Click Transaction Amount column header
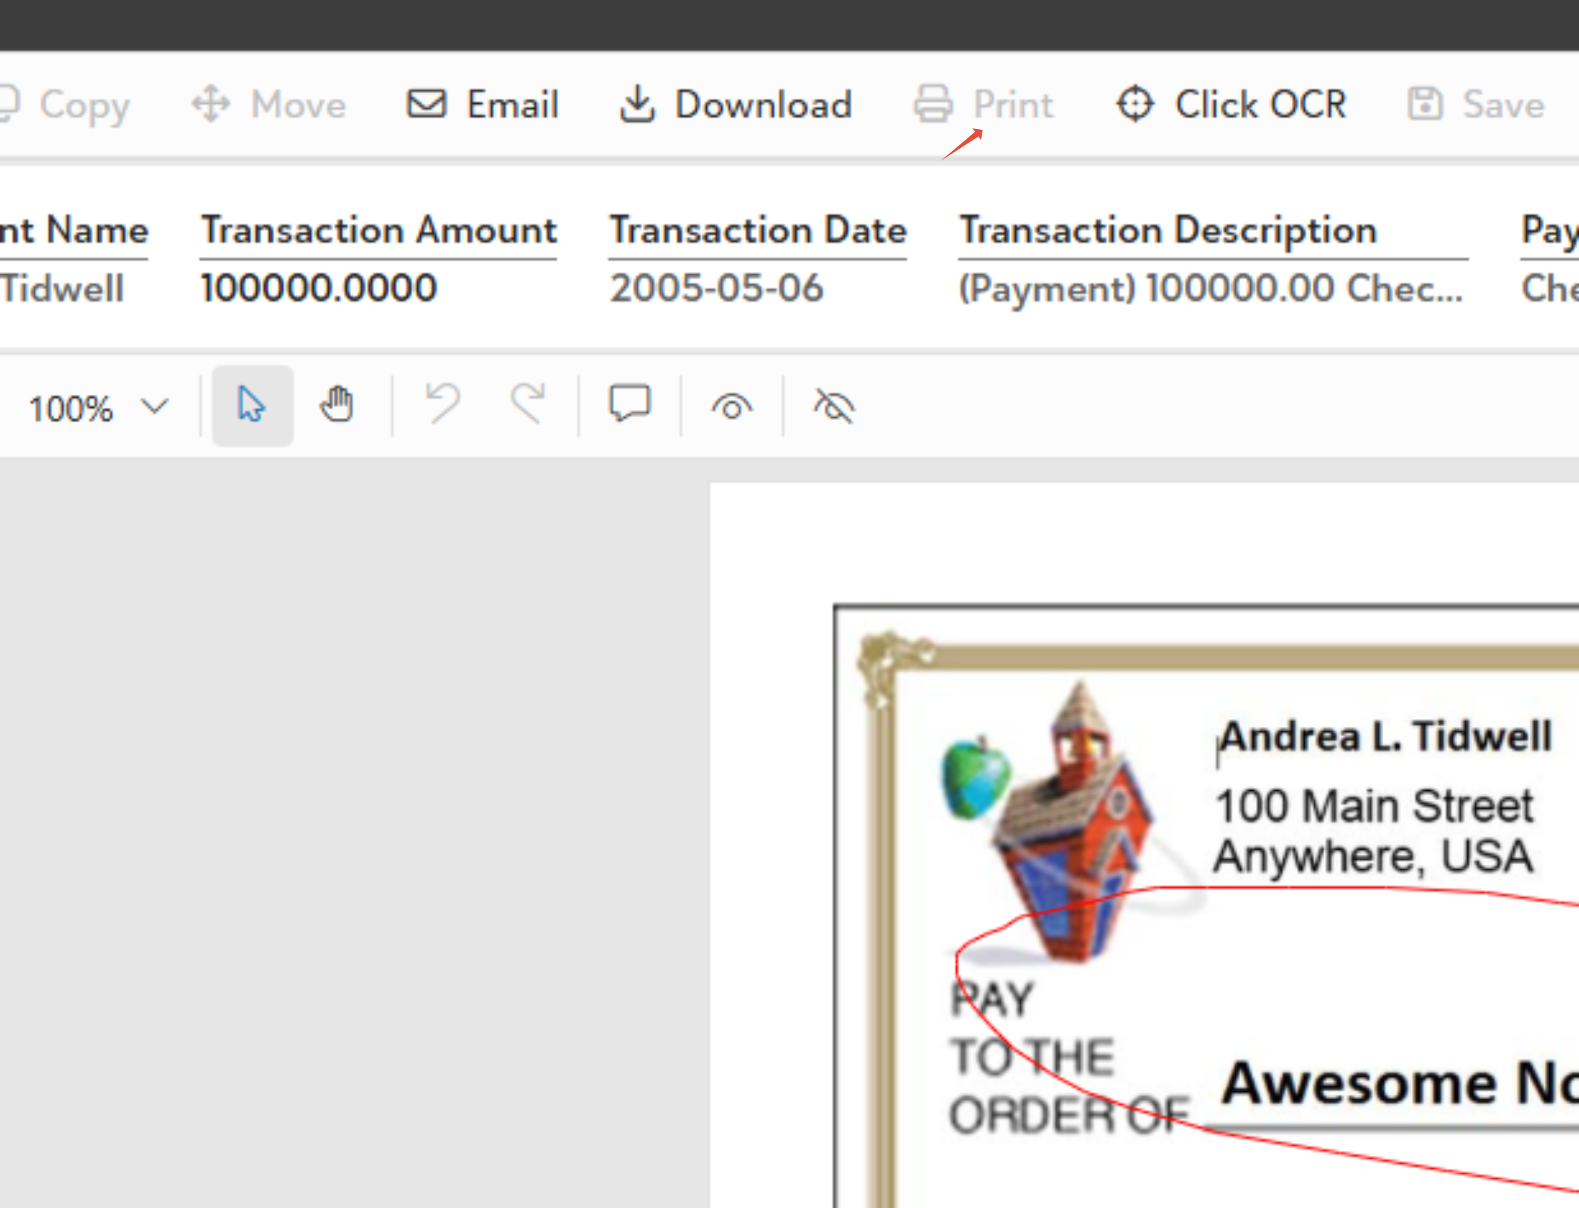 tap(378, 231)
